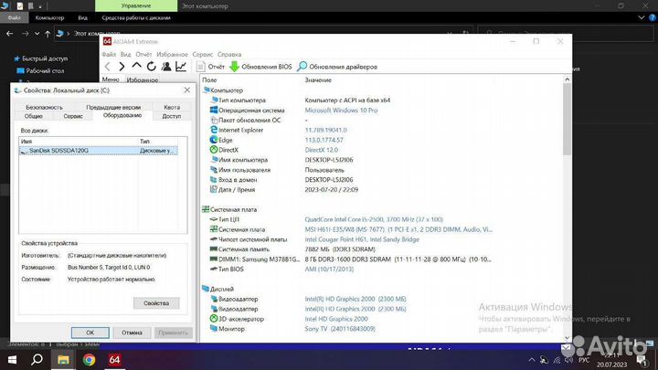Select the Системная плата section header
The width and height of the screenshot is (658, 370).
(x=233, y=209)
